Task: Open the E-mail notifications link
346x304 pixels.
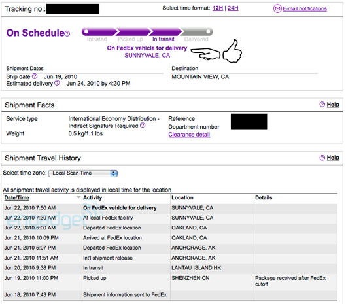Action: tap(305, 8)
